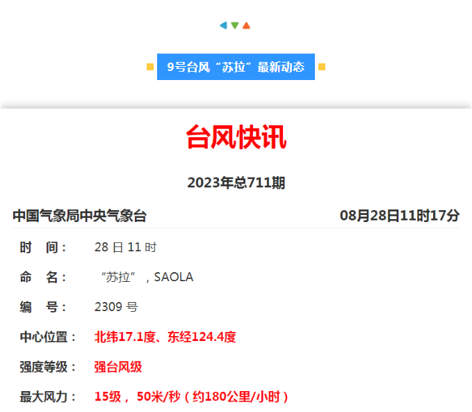Image resolution: width=472 pixels, height=412 pixels.
Task: Click the 08月28日11时17分 timestamp
Action: pos(400,216)
